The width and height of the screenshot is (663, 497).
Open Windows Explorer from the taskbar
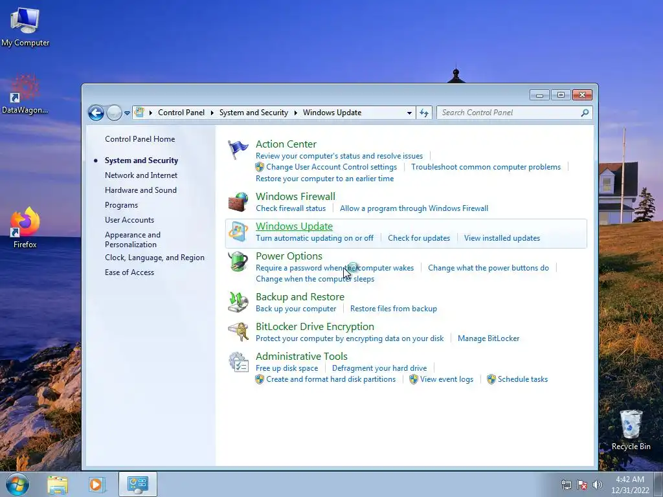tap(58, 485)
